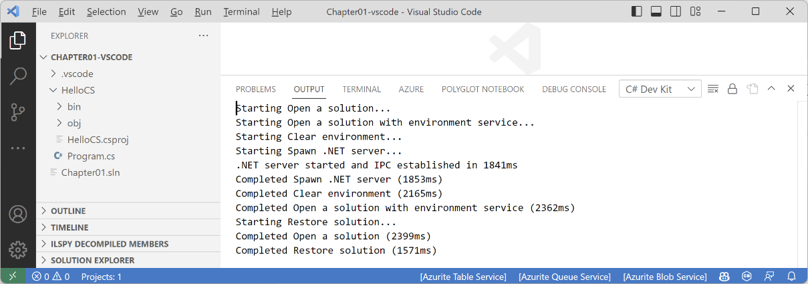Image resolution: width=808 pixels, height=284 pixels.
Task: Click the VS Code logo in title bar
Action: (13, 11)
